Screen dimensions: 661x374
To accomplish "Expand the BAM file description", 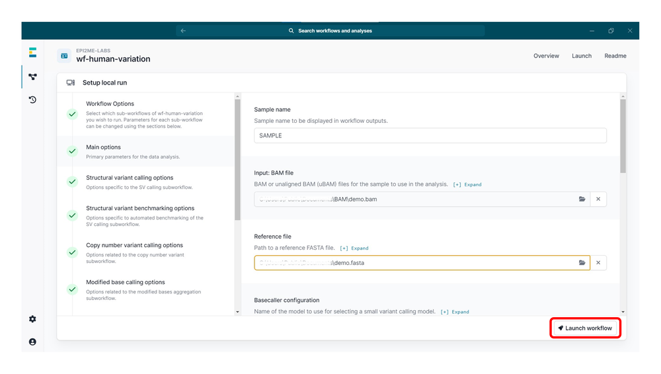I will [467, 184].
